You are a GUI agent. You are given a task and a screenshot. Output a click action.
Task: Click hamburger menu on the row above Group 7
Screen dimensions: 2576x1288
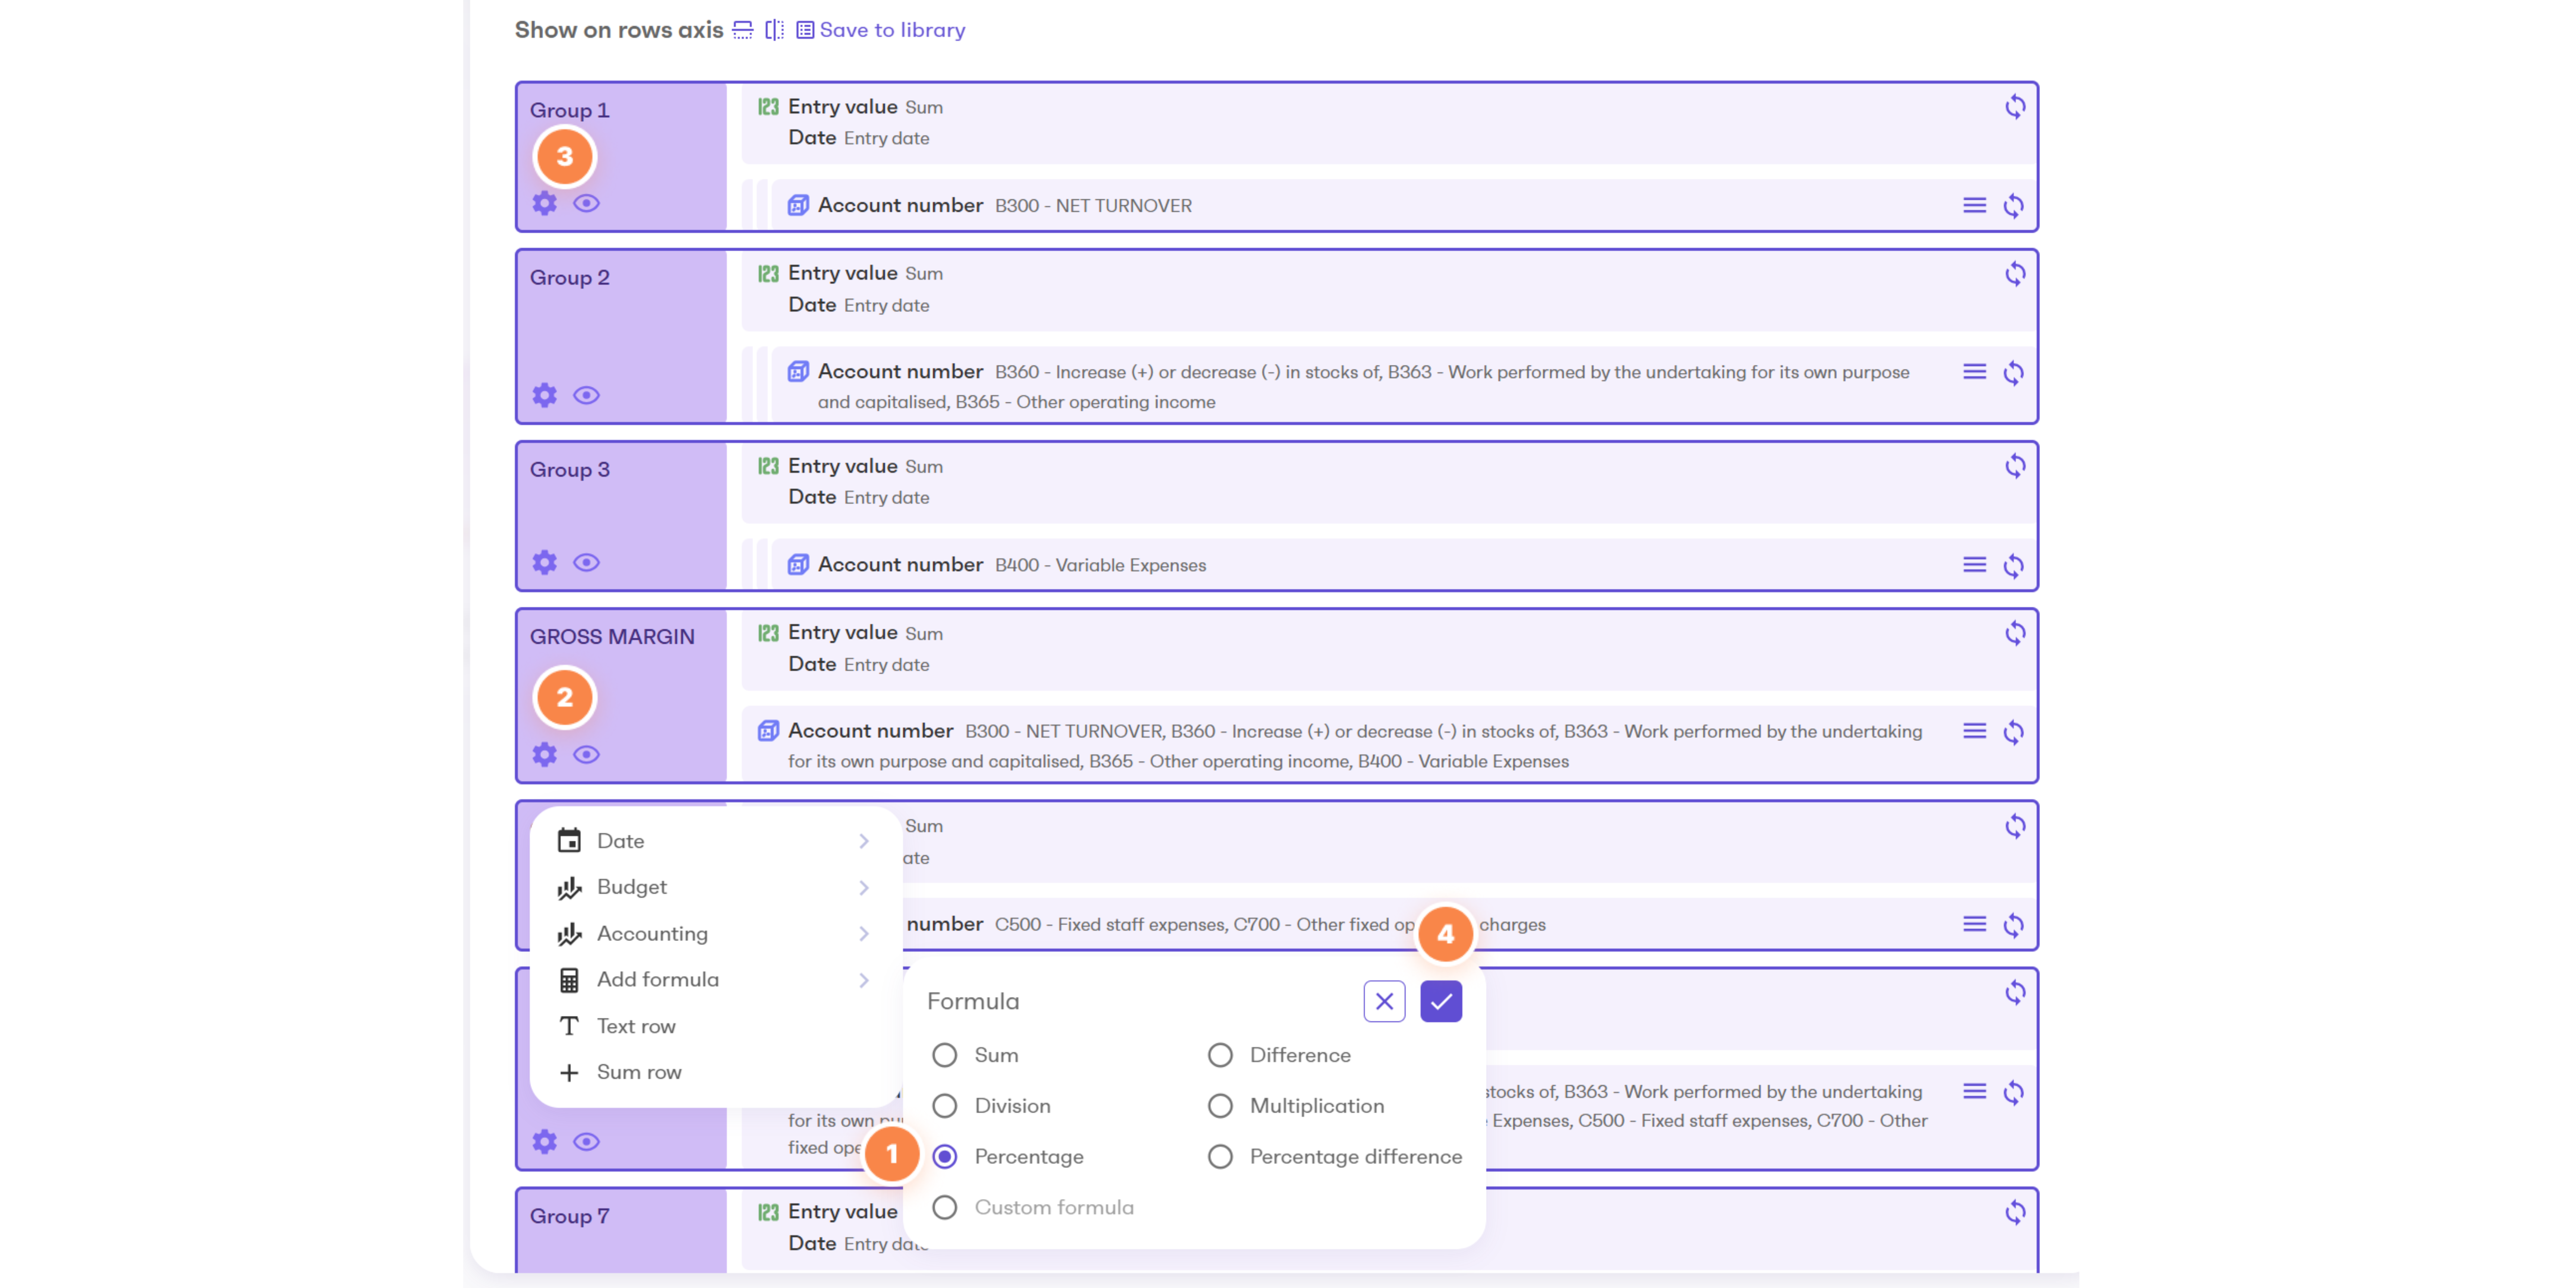pyautogui.click(x=1974, y=1091)
